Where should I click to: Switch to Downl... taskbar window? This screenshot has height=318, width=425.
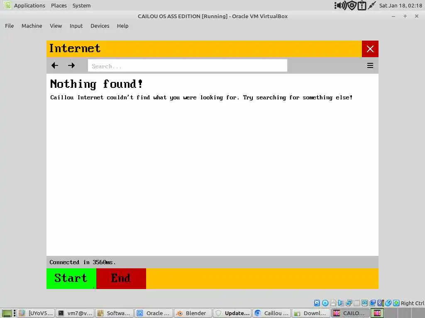click(x=311, y=313)
